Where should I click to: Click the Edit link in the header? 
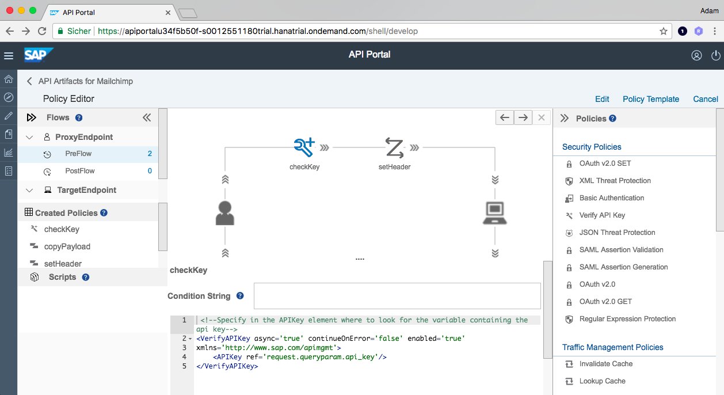pos(602,99)
